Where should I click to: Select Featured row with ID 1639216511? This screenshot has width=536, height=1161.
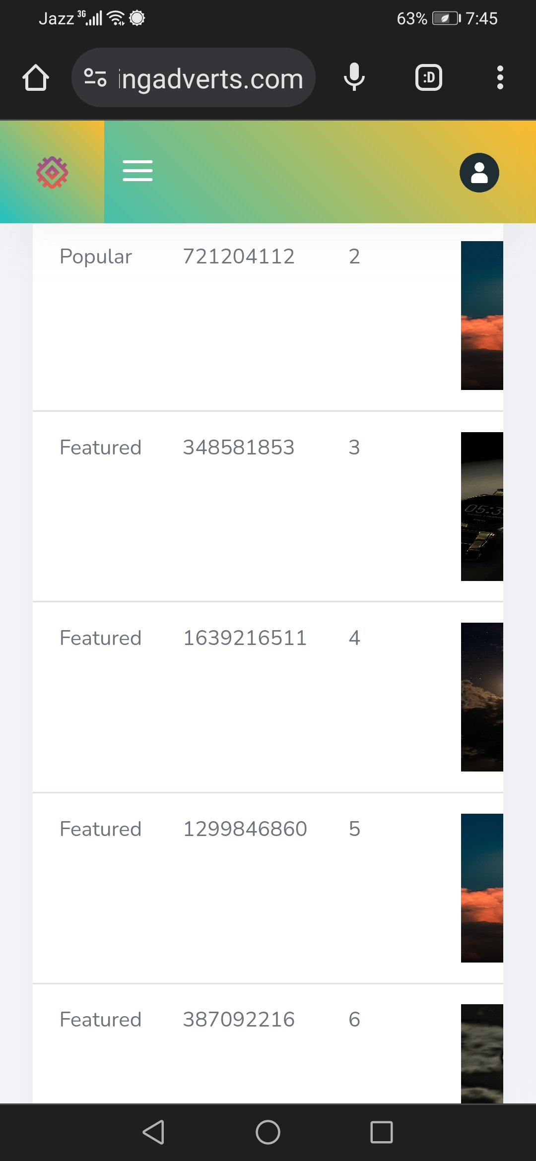268,697
